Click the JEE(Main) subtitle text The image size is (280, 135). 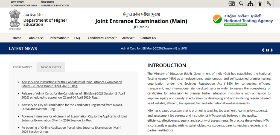tap(141, 27)
